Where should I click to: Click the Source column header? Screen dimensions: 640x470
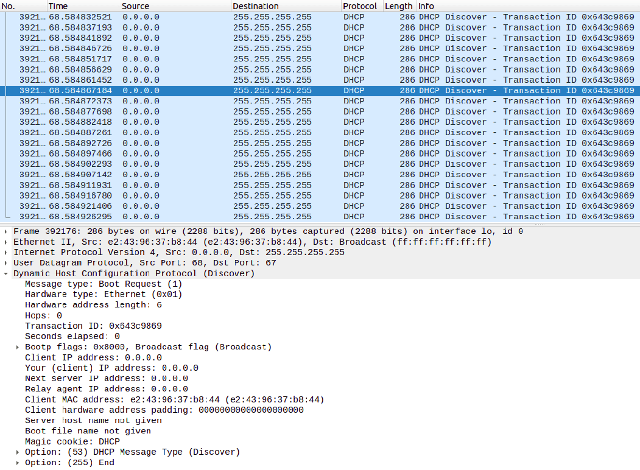(x=135, y=6)
